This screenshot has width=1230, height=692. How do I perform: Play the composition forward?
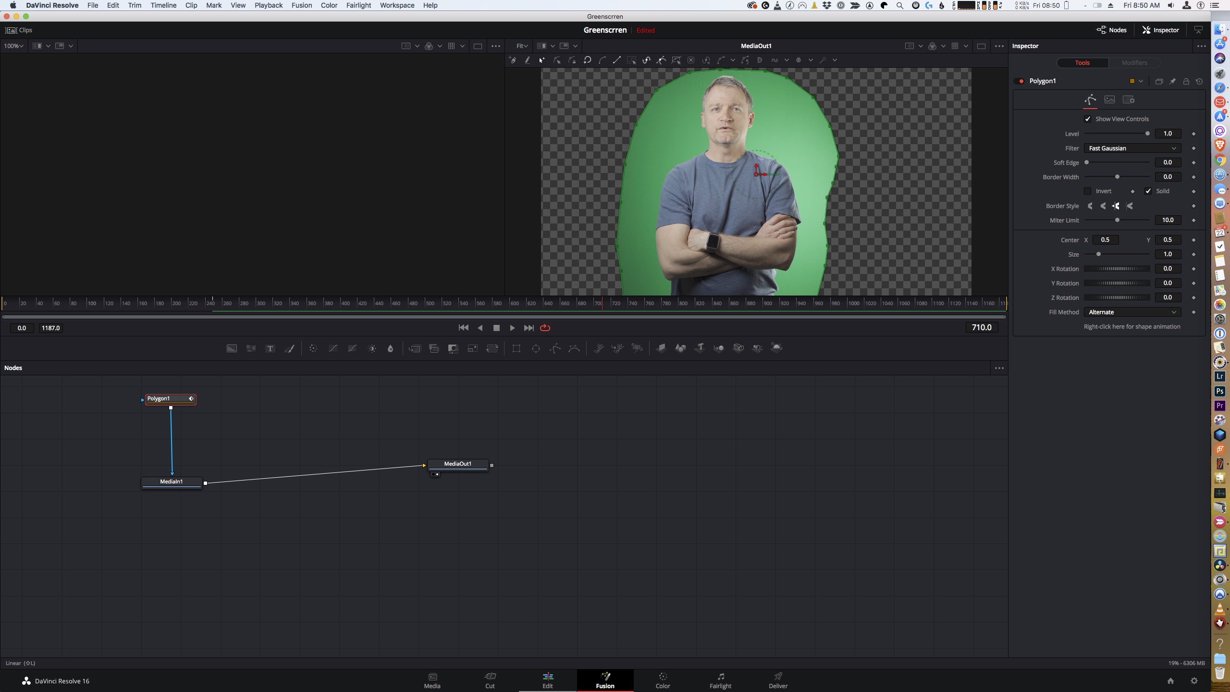pos(512,328)
